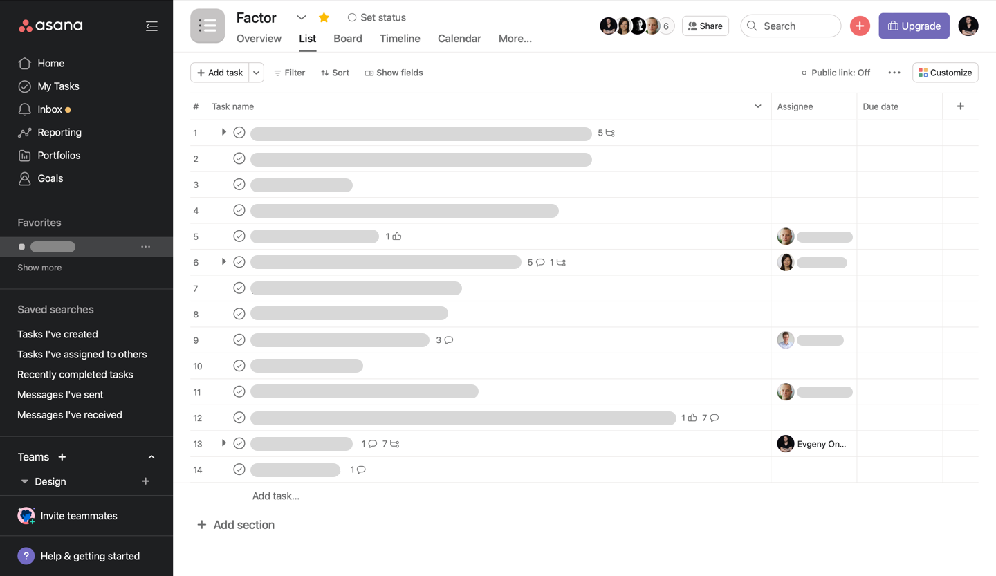The height and width of the screenshot is (576, 996).
Task: Open the Timeline view
Action: click(400, 39)
